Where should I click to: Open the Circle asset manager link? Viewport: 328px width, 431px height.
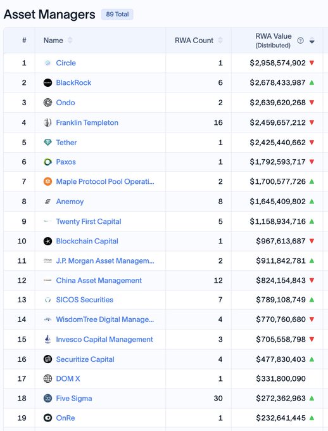66,63
